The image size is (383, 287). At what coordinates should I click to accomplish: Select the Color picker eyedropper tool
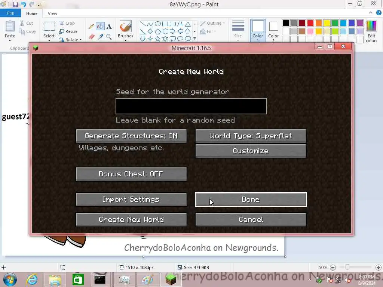click(100, 37)
